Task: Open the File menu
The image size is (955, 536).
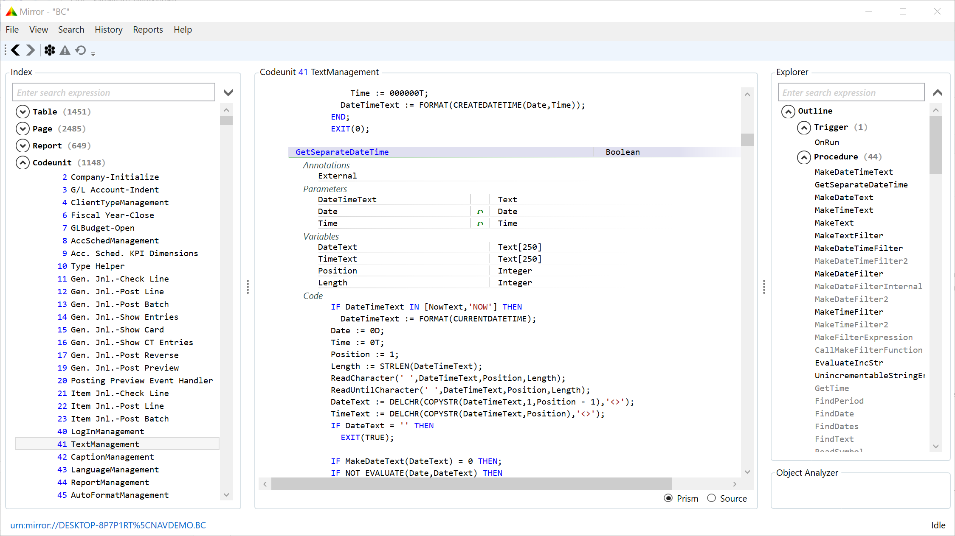Action: [12, 30]
